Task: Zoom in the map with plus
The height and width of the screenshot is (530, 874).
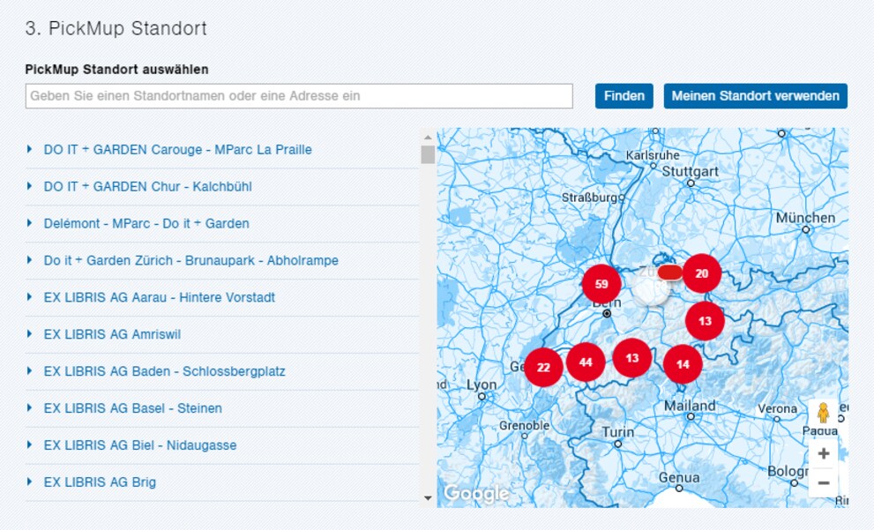Action: click(x=823, y=453)
